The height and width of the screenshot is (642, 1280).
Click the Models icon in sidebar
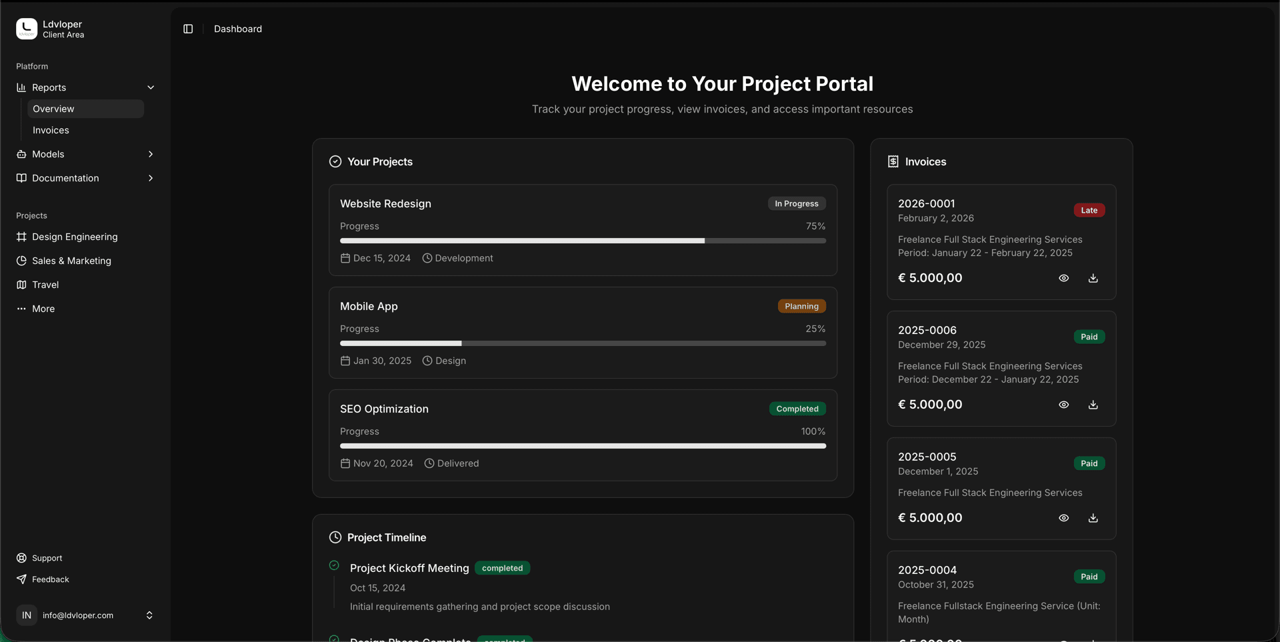[x=21, y=154]
